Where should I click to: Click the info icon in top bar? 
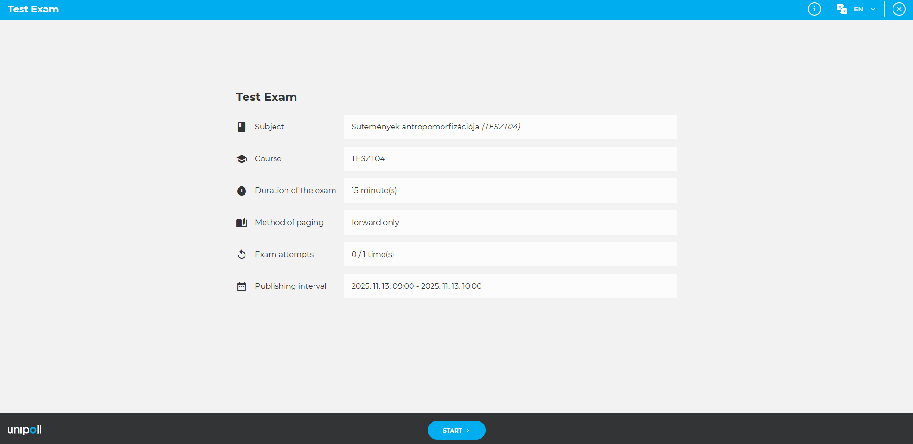click(814, 9)
